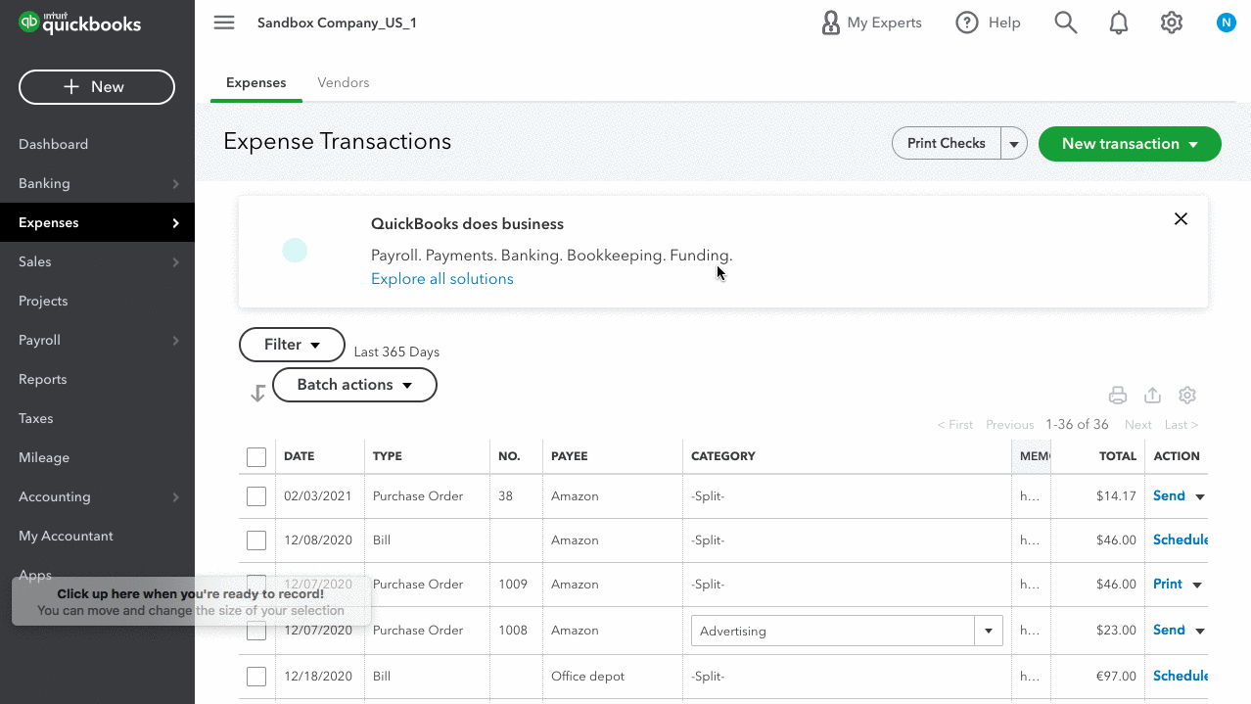Expand the Banking sidebar submenu
This screenshot has height=704, width=1251.
pyautogui.click(x=175, y=183)
